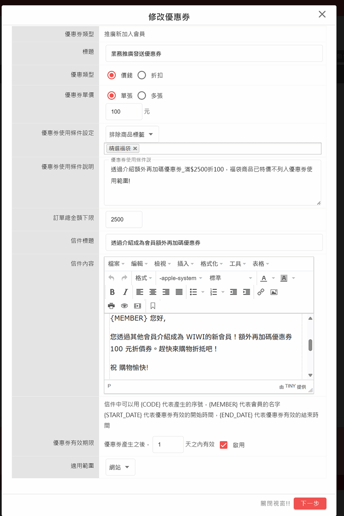Insert link in mail content
The width and height of the screenshot is (344, 516).
(261, 292)
